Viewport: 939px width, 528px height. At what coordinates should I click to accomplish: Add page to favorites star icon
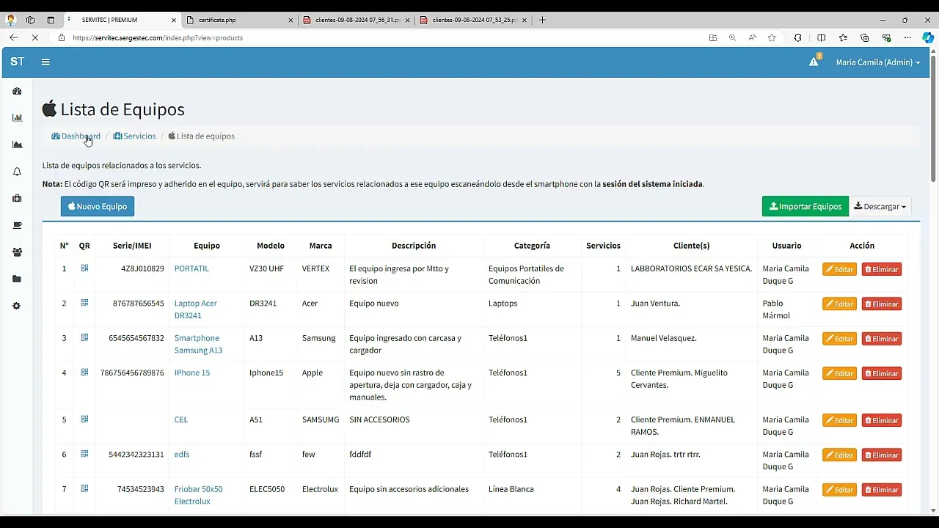[772, 37]
